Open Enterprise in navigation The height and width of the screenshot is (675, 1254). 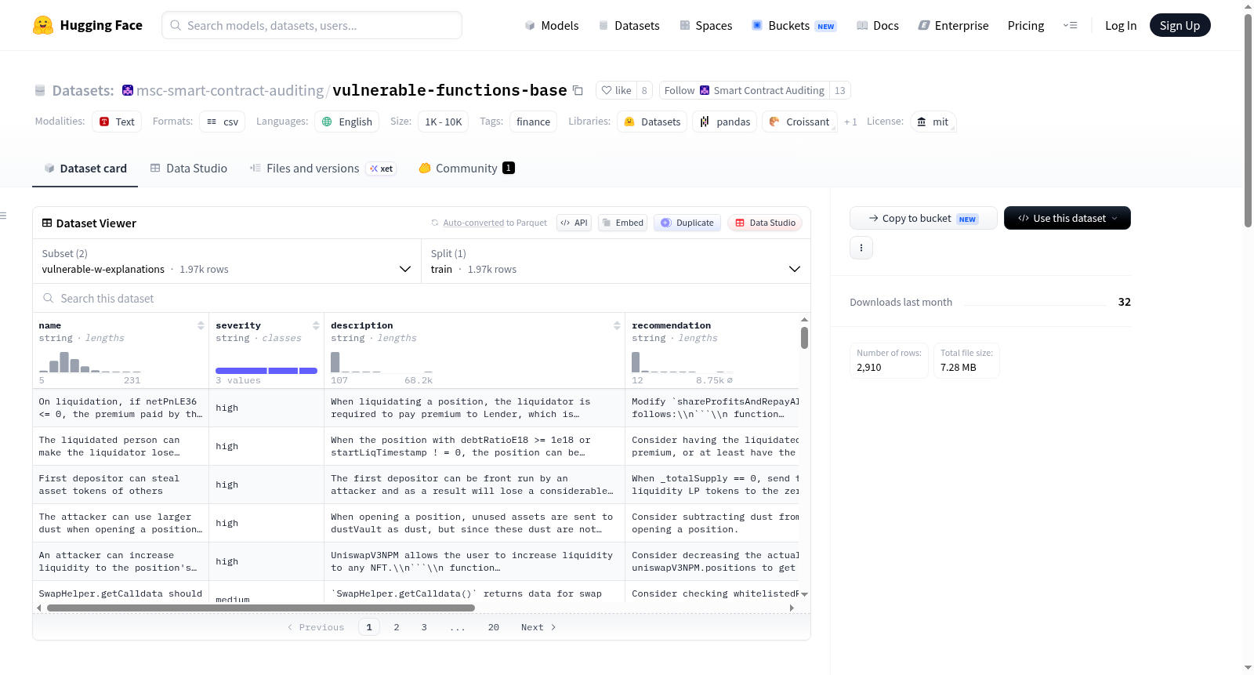click(953, 25)
